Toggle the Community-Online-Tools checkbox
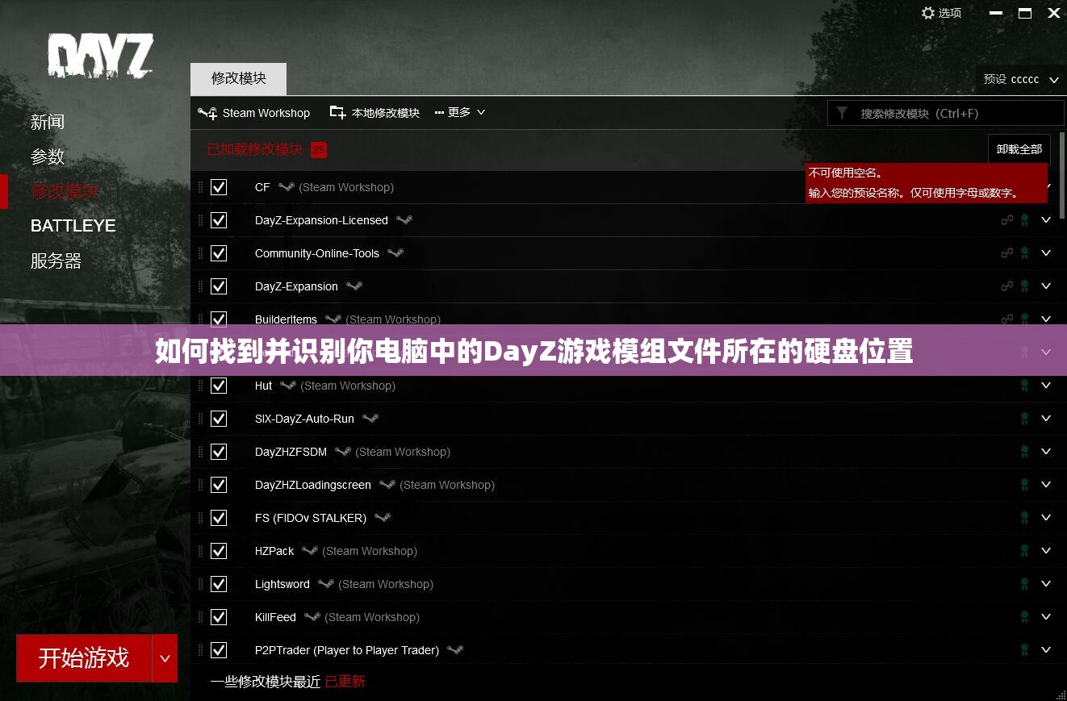This screenshot has height=701, width=1067. pos(219,253)
